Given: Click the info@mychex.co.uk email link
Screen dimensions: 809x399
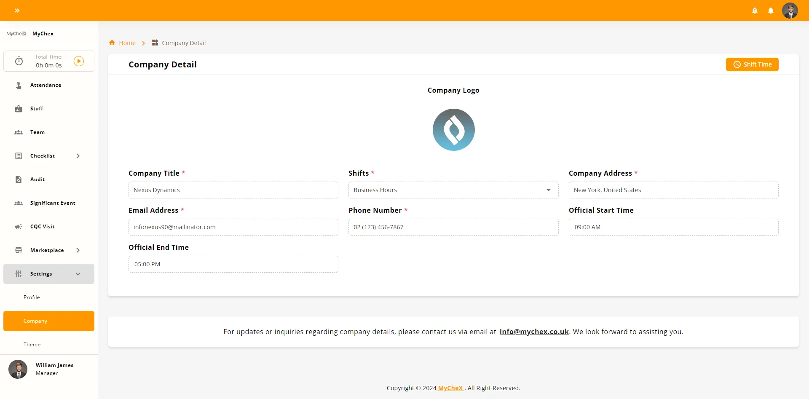Looking at the screenshot, I should 534,332.
